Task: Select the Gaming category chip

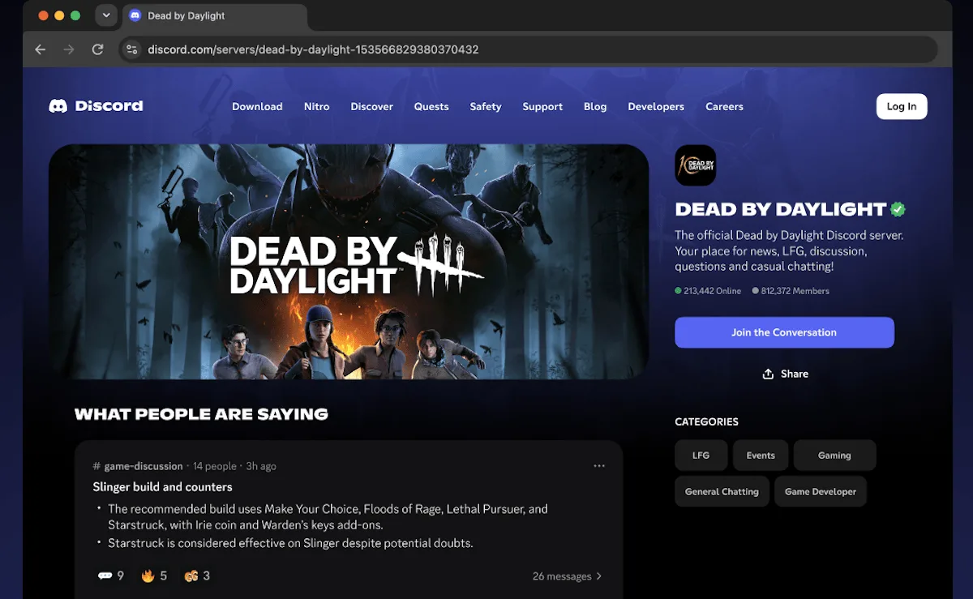Action: click(834, 456)
